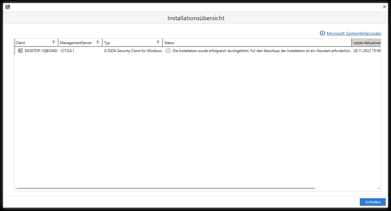The height and width of the screenshot is (211, 391).
Task: Click the Status column header
Action: 169,43
